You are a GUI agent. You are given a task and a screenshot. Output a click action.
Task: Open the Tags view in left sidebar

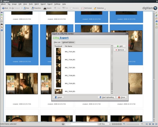tap(2, 18)
